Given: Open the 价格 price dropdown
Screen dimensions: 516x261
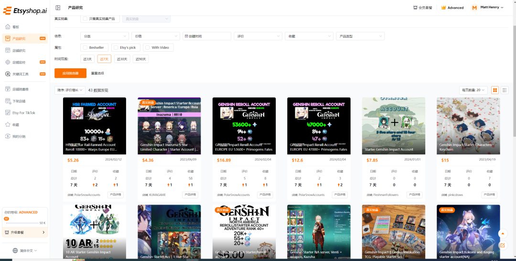Looking at the screenshot, I should (x=156, y=36).
